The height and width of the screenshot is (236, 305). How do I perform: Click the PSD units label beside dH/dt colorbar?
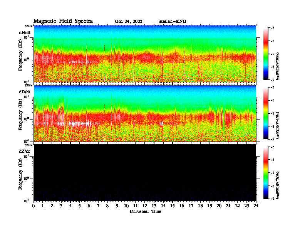[x=278, y=66]
